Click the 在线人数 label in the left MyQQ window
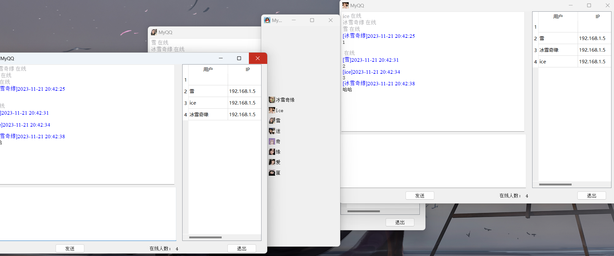 160,248
